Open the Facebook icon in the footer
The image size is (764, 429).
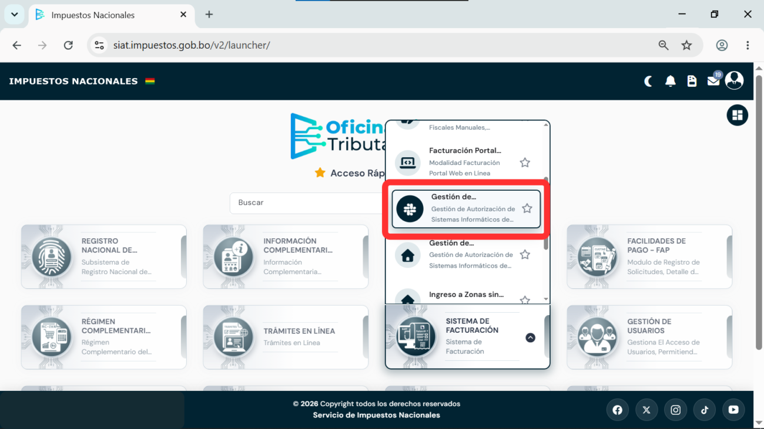[x=617, y=410]
